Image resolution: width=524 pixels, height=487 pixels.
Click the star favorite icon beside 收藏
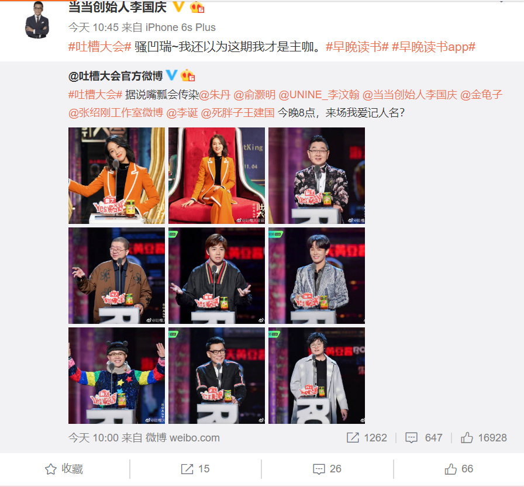coord(50,469)
